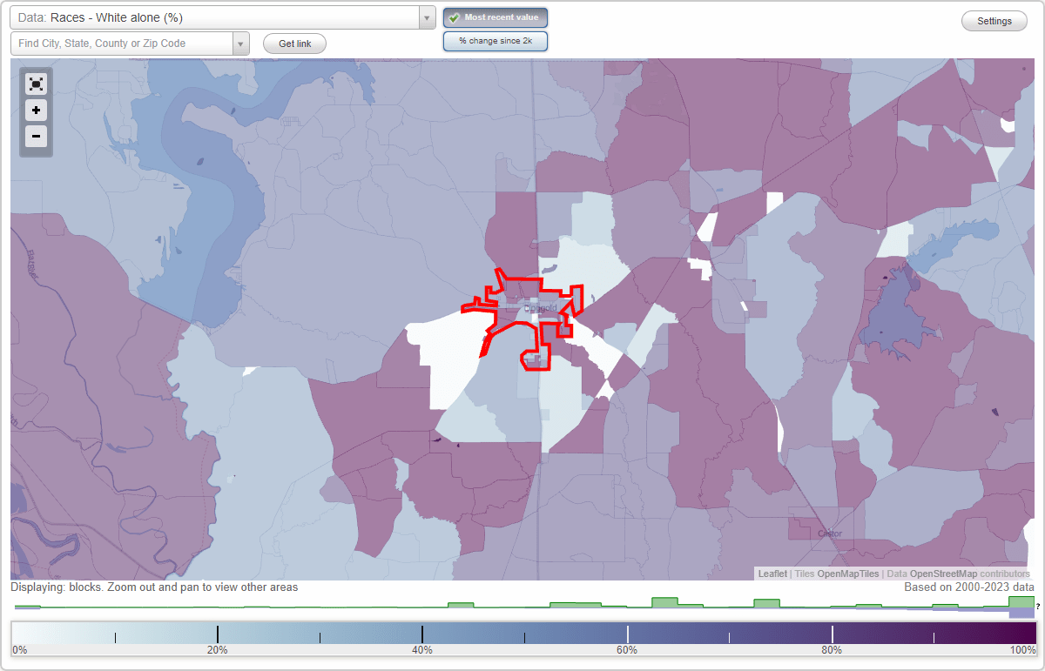Screen dimensions: 1045x671
Task: Open the Leaflet attribution link
Action: point(772,574)
